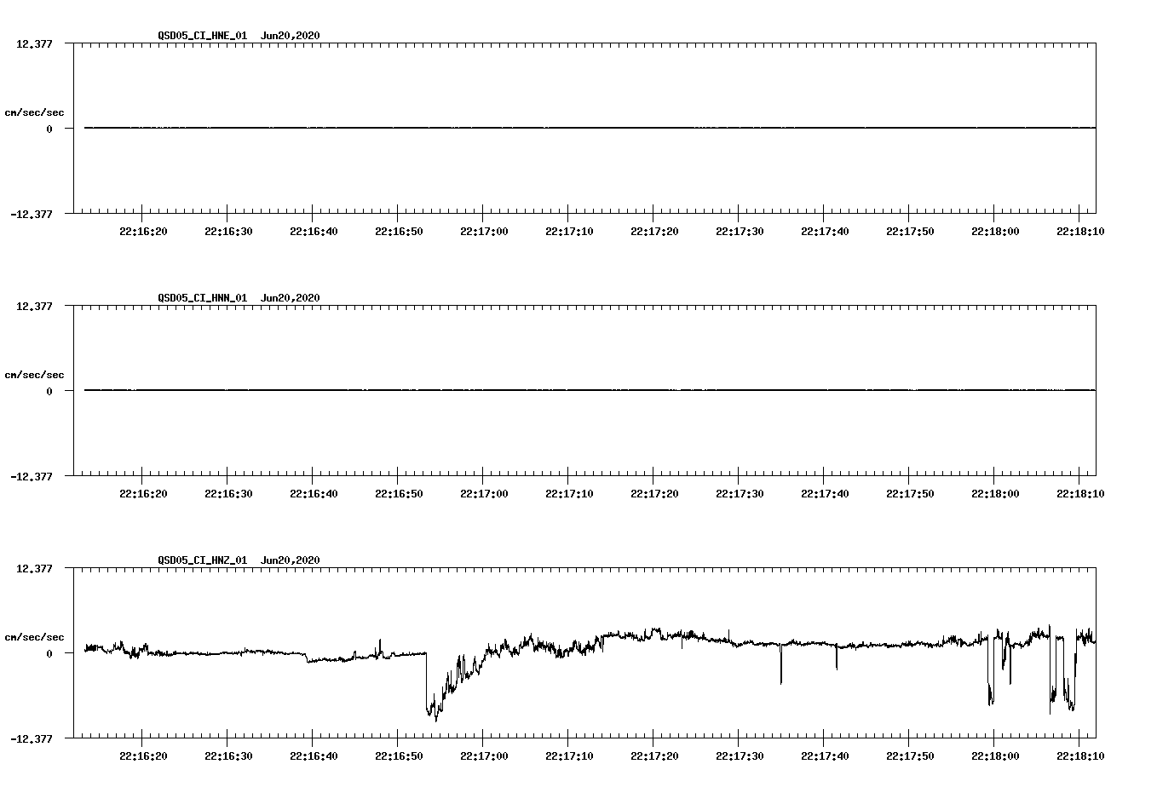Click 22:16:40 time label under HNZ plot
Viewport: 1157px width, 787px height.
pyautogui.click(x=314, y=756)
